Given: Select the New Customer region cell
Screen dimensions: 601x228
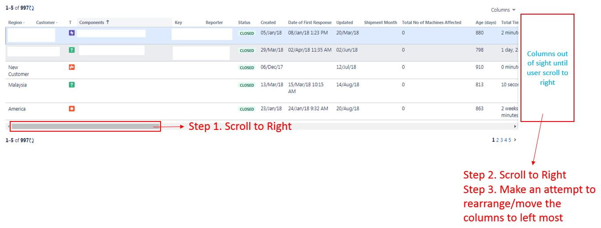Looking at the screenshot, I should (x=19, y=71).
